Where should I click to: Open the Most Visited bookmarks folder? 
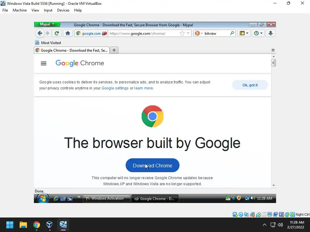(x=48, y=43)
